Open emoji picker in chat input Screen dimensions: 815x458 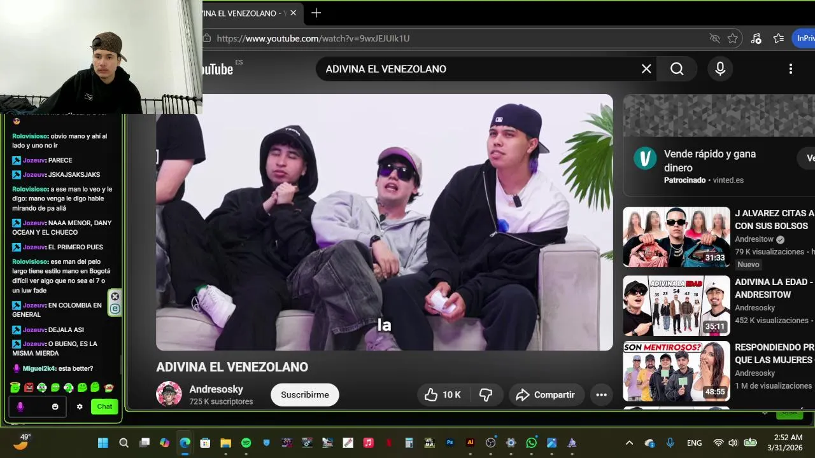(55, 406)
